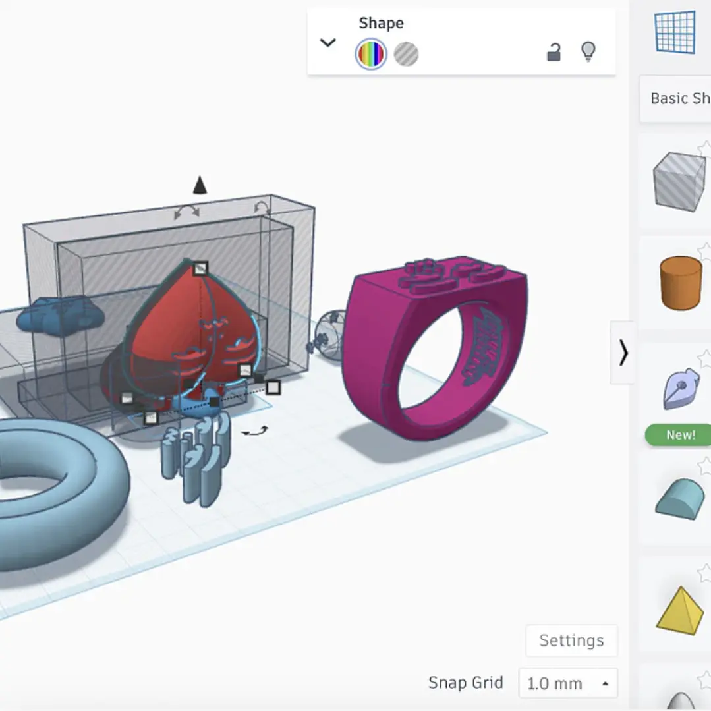Collapse the Shape panel chevron

click(x=328, y=43)
